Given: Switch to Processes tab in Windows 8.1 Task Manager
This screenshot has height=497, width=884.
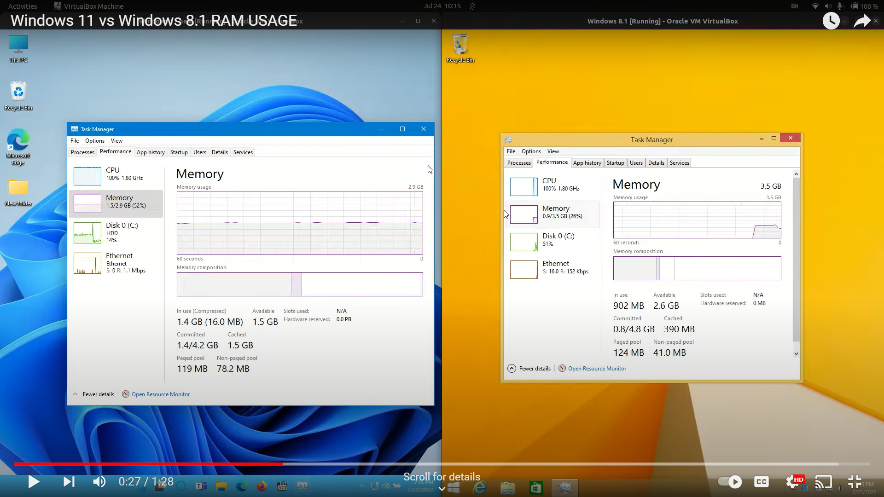Looking at the screenshot, I should point(519,163).
